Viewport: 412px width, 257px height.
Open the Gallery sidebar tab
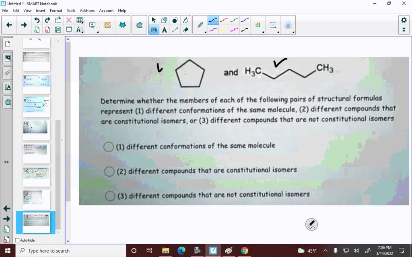(x=7, y=58)
